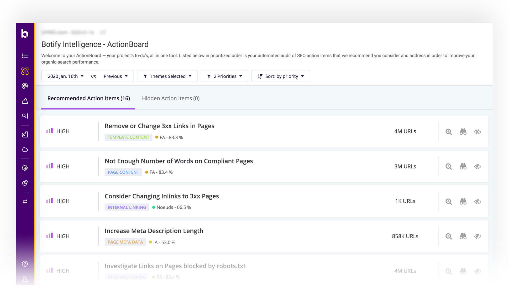Open the search icon in the sidebar
Viewport: 509px width, 308px height.
coord(25,116)
